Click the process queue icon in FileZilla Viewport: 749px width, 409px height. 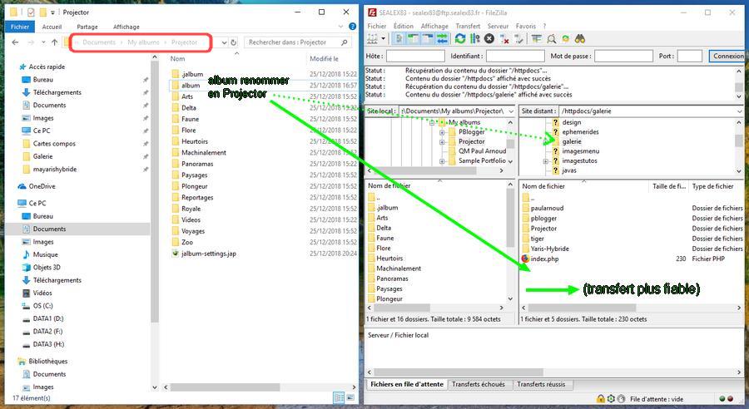click(474, 39)
